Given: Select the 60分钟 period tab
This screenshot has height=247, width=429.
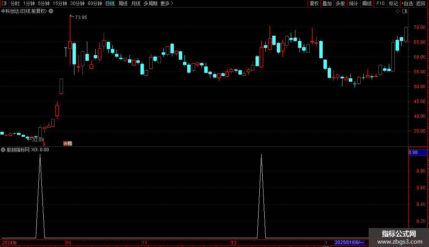Looking at the screenshot, I should 95,3.
